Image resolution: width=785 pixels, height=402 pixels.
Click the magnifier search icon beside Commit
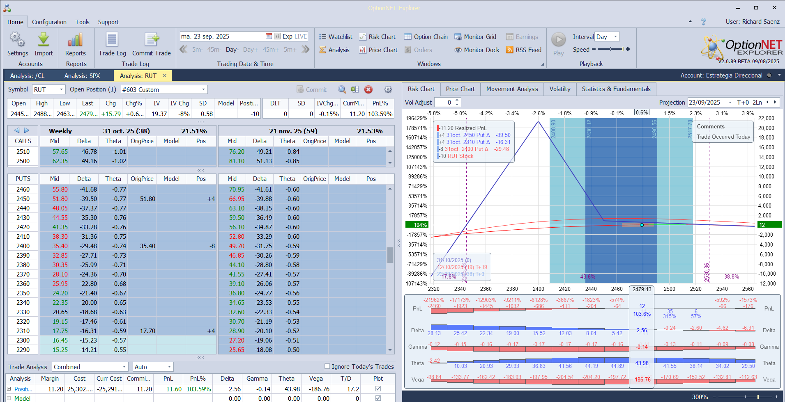(342, 89)
